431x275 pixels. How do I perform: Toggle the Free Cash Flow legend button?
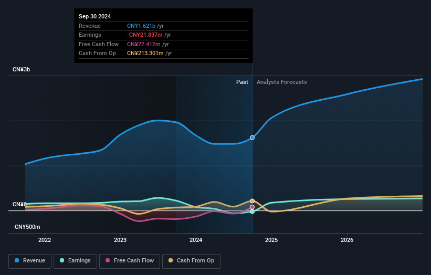point(130,261)
